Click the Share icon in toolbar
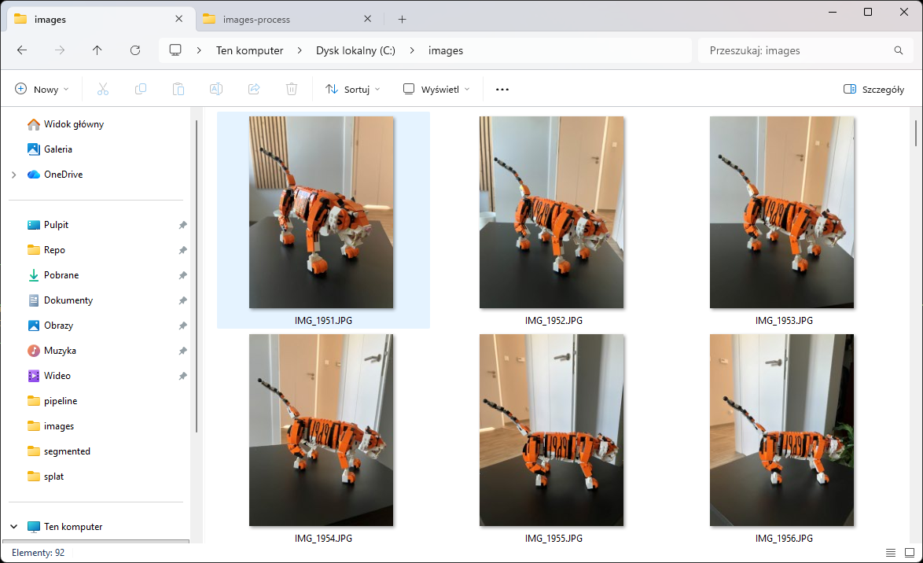Image resolution: width=923 pixels, height=563 pixels. (x=254, y=89)
